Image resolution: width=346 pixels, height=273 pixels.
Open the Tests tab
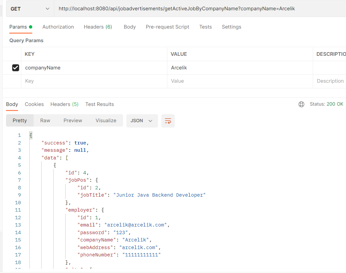point(205,27)
